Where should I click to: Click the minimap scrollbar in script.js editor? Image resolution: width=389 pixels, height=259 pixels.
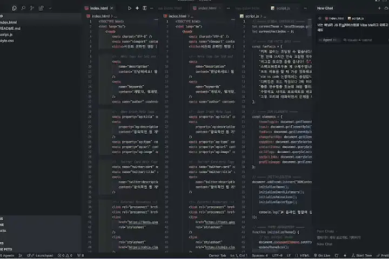click(x=310, y=28)
